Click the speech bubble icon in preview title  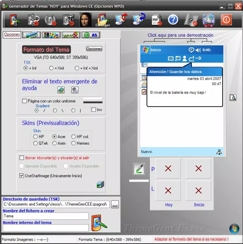(191, 50)
